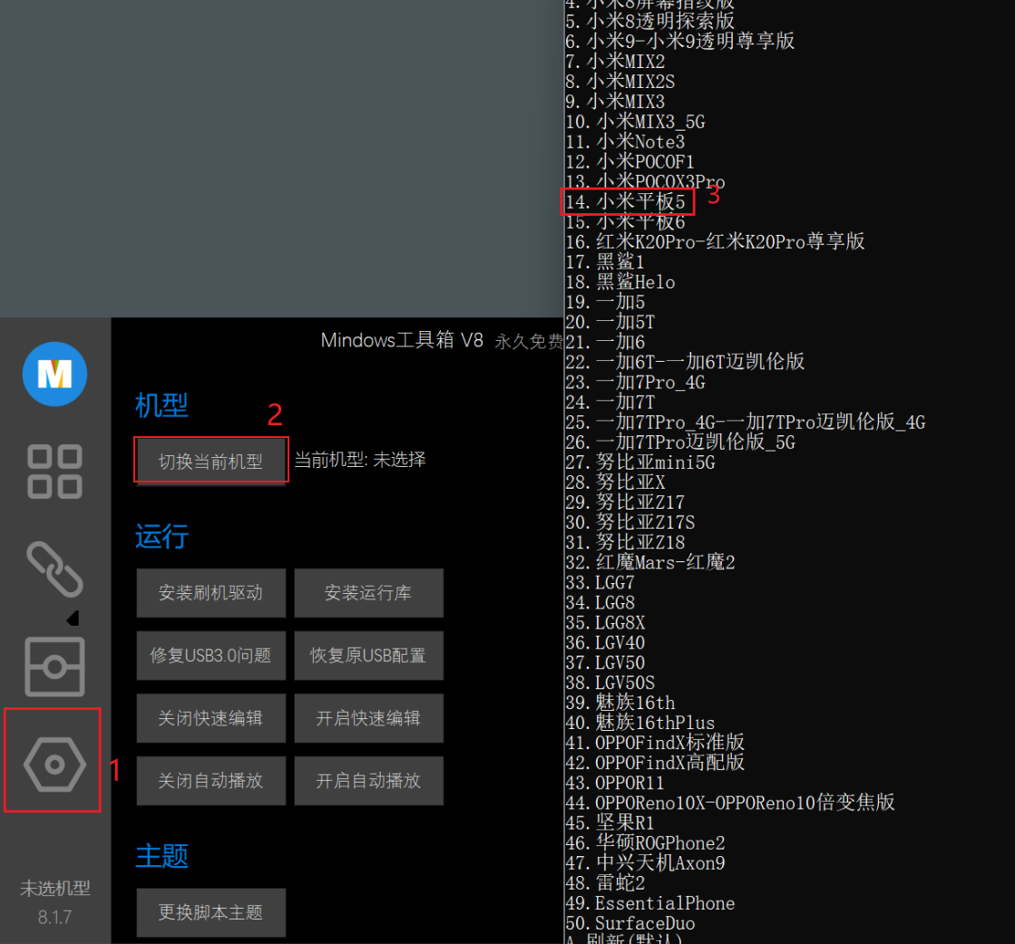
Task: Select list entry 22. 一加6T-一加6T迈凯伦版
Action: (x=685, y=362)
